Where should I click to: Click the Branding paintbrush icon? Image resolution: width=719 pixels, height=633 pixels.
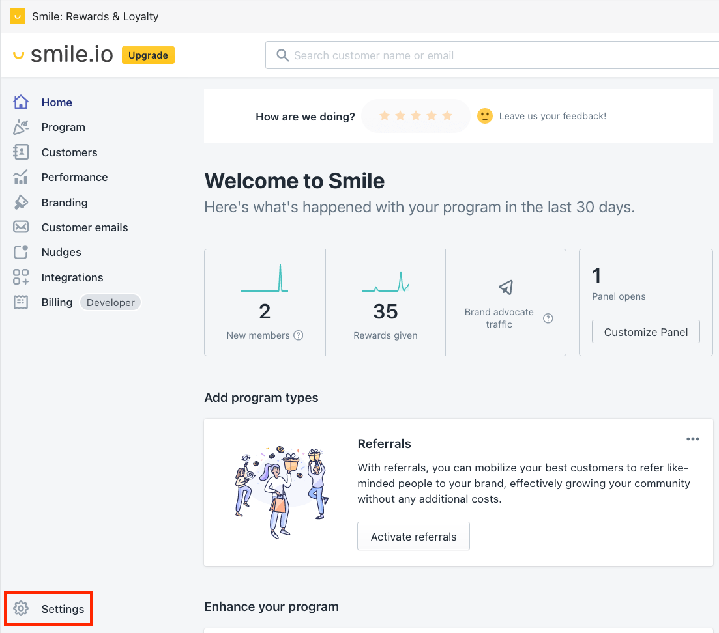point(21,203)
